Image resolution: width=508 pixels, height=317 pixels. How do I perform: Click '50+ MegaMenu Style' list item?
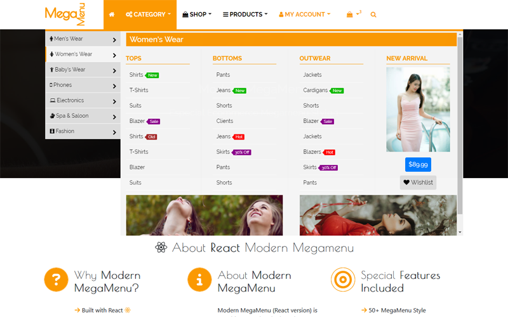393,310
